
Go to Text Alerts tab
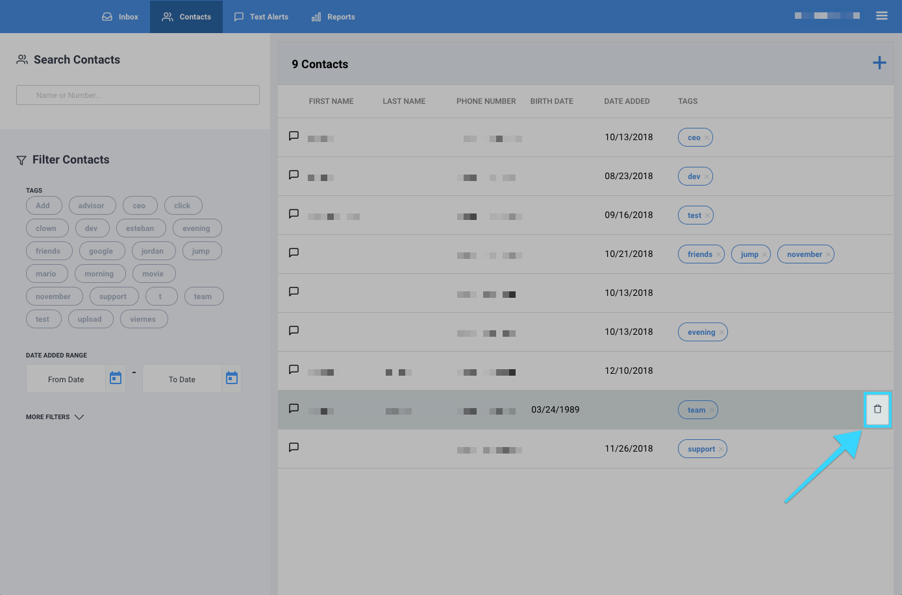[261, 17]
